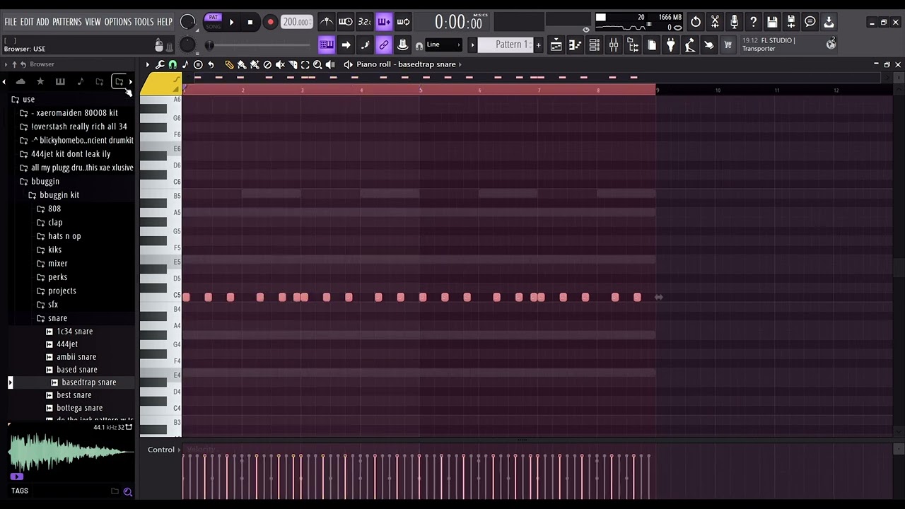905x509 pixels.
Task: Open the piano roll stamp note icon
Action: click(185, 64)
